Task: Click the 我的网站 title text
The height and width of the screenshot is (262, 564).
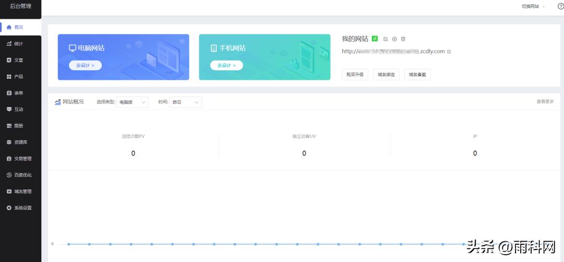Action: click(x=355, y=39)
